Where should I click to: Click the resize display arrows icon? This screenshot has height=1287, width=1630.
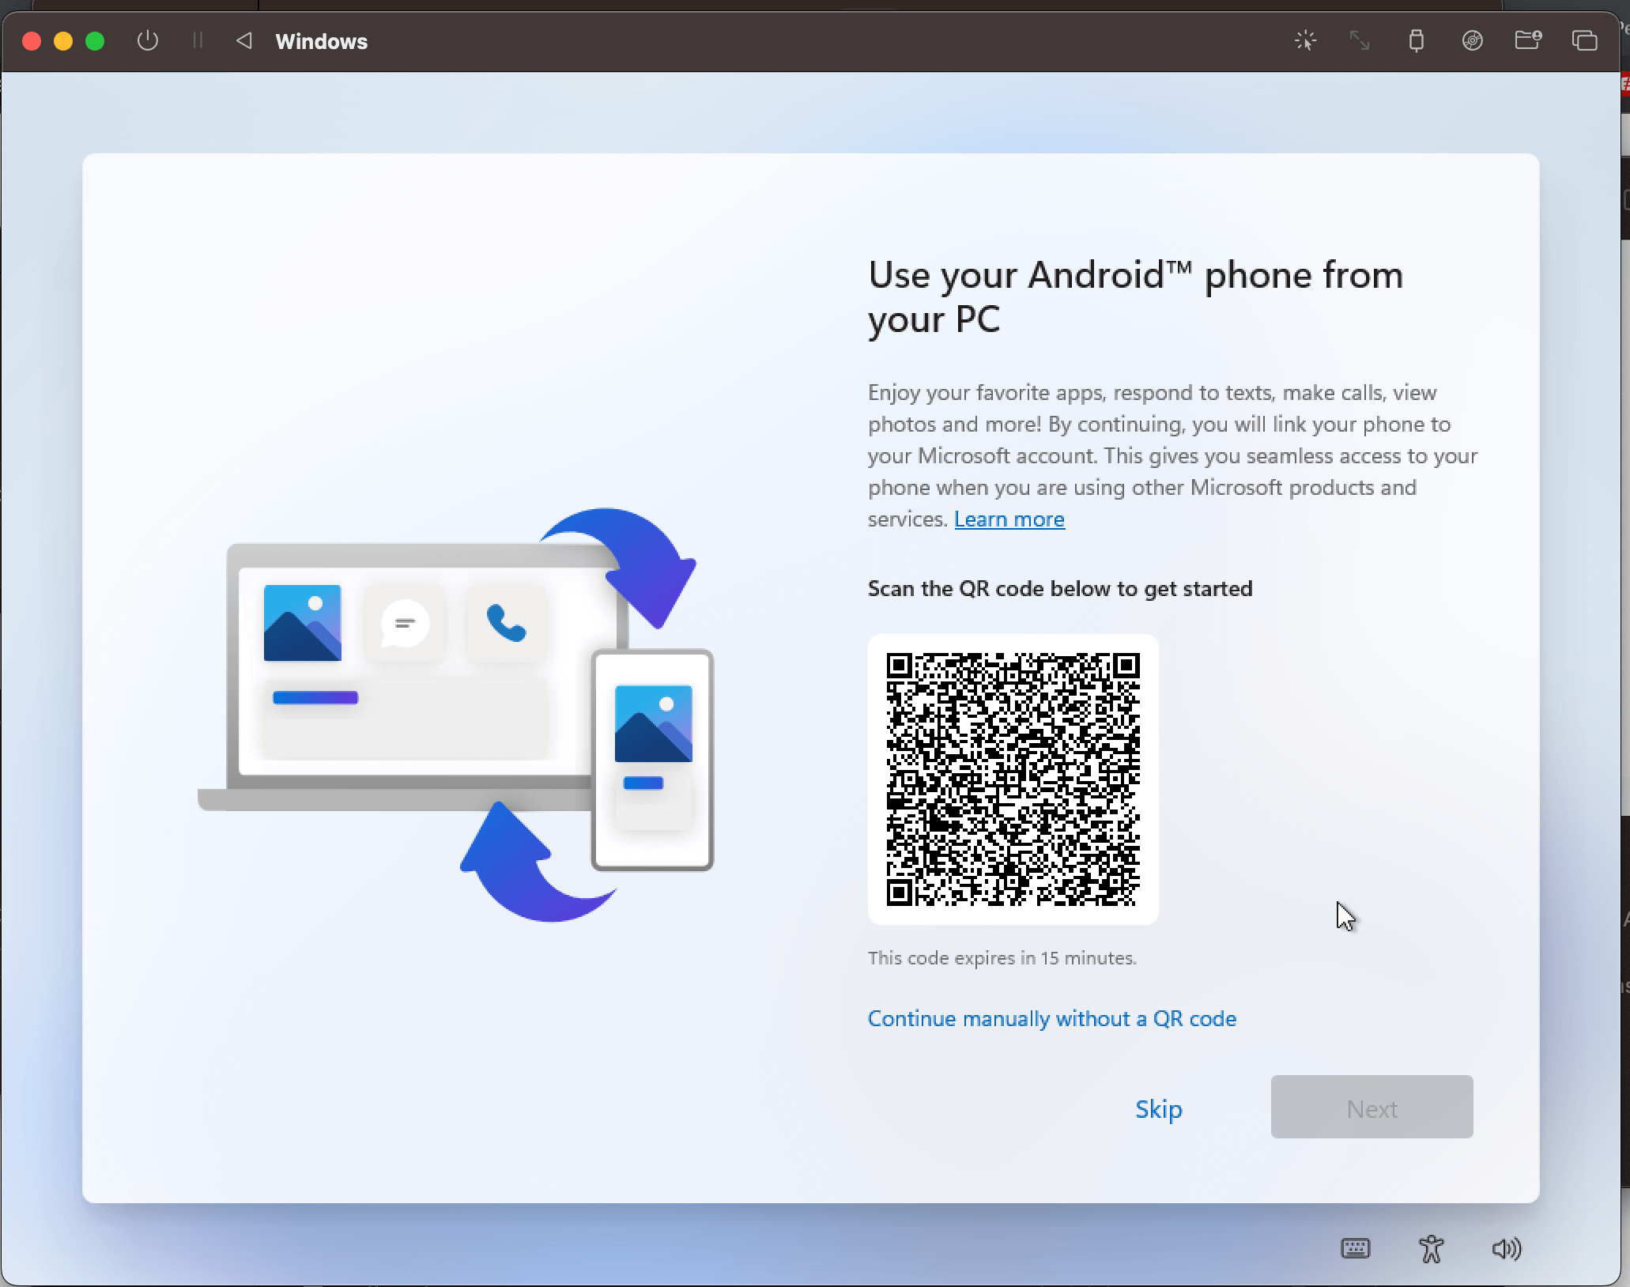(x=1360, y=40)
